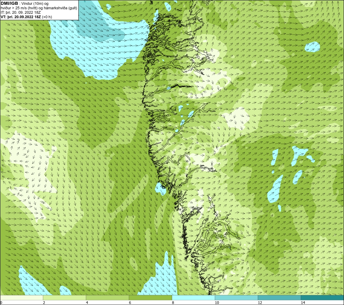Click the 8–10 m/s light cyan swatch
This screenshot has width=344, height=305.
(x=193, y=298)
